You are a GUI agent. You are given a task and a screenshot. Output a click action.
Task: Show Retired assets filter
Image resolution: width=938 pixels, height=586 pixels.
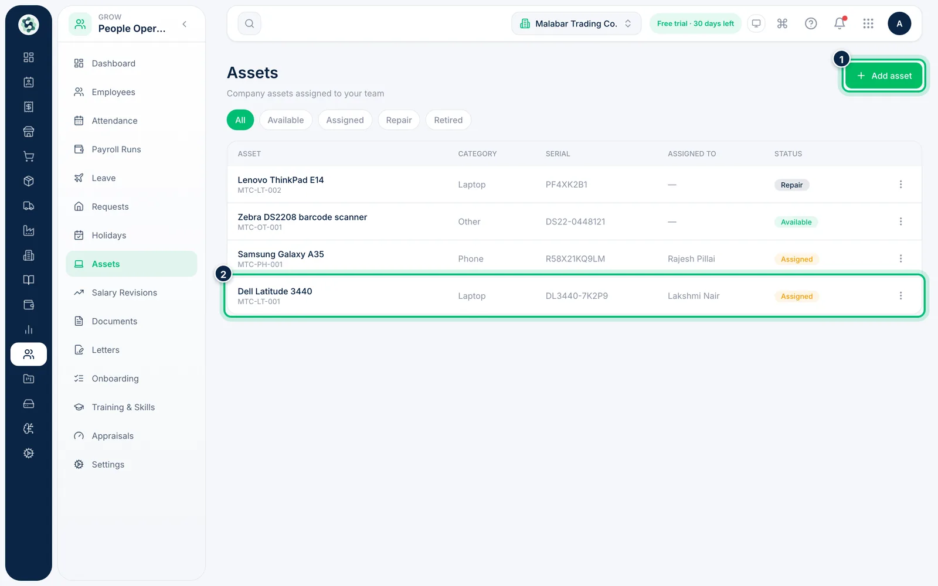(x=448, y=120)
